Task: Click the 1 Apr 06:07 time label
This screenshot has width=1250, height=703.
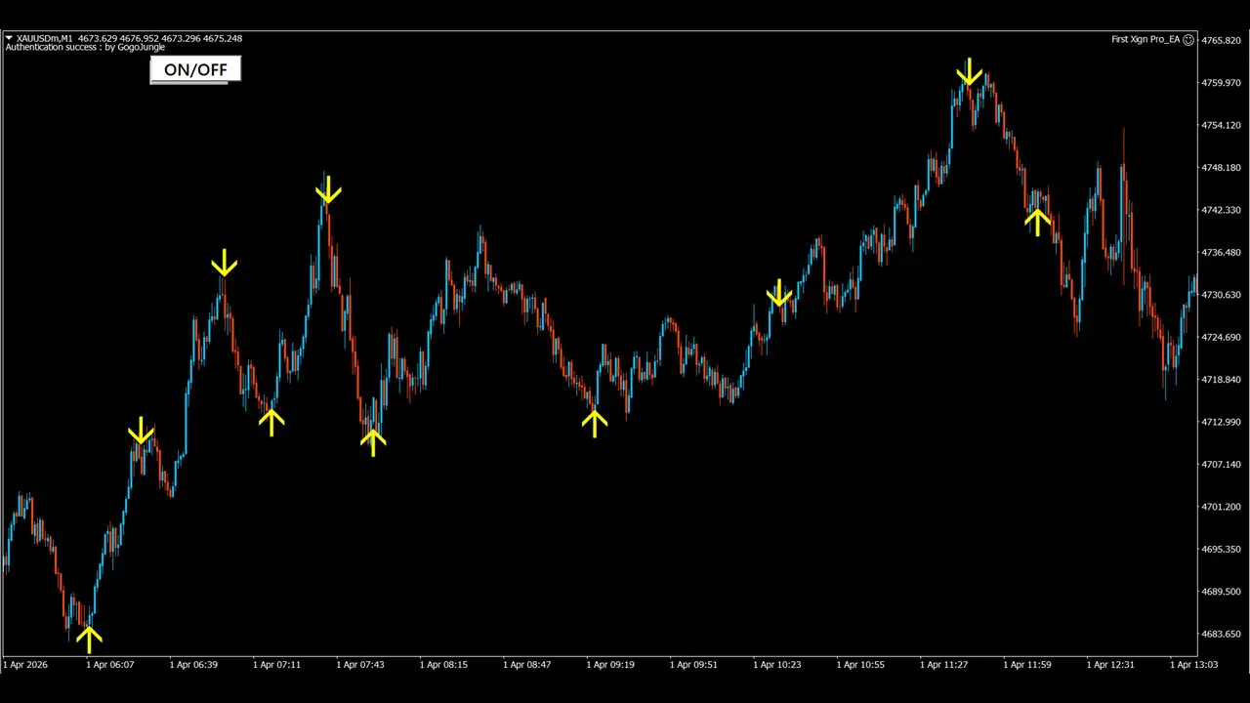Action: click(x=110, y=665)
